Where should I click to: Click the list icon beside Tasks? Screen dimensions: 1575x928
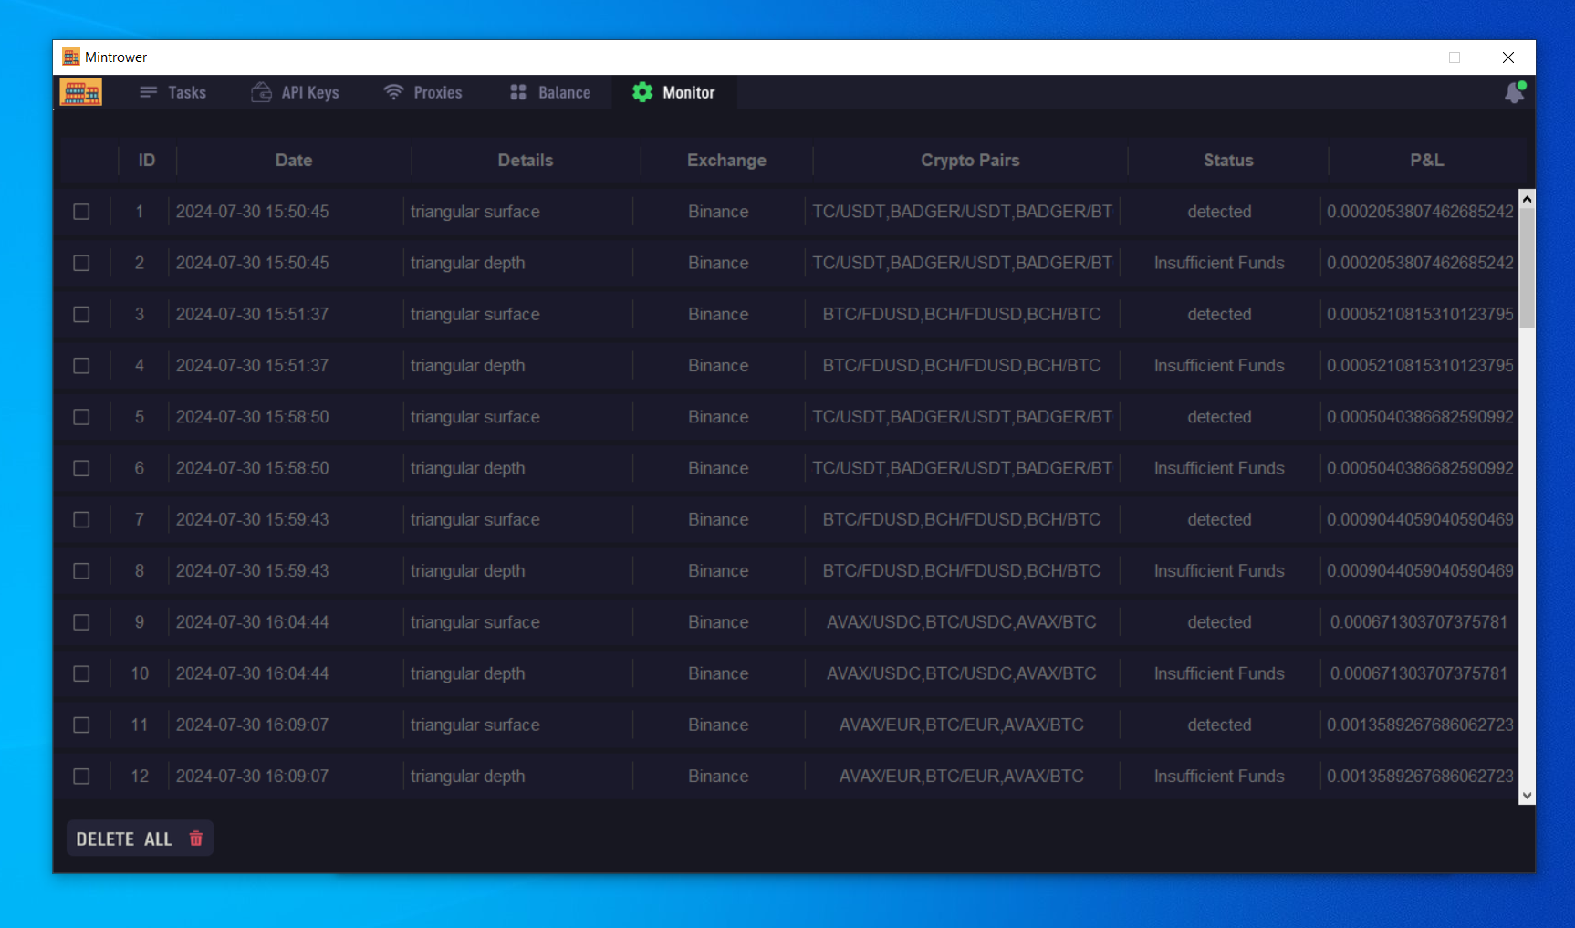(148, 92)
